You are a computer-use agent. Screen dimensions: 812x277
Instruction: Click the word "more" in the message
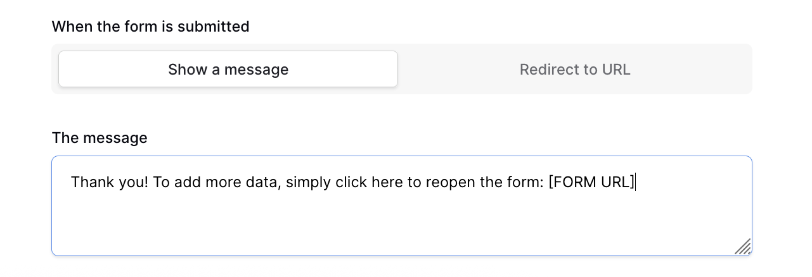227,182
